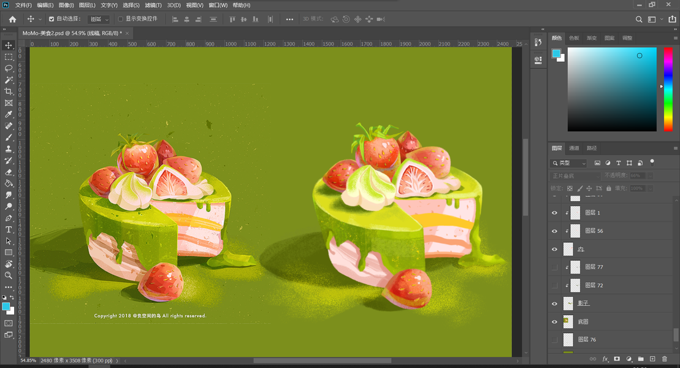Click align left edges icon
The image size is (680, 368).
click(x=175, y=19)
